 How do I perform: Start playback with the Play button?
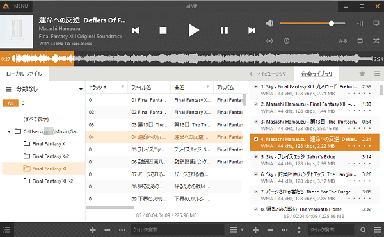click(193, 30)
